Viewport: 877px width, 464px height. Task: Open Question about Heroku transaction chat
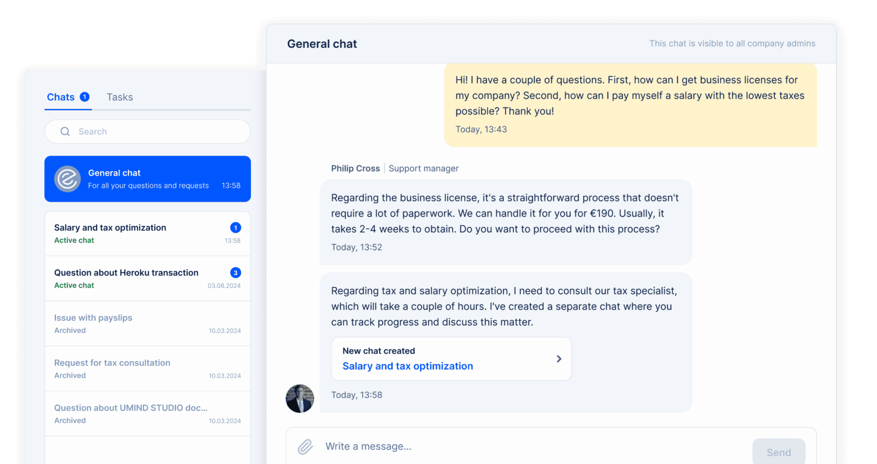point(148,279)
